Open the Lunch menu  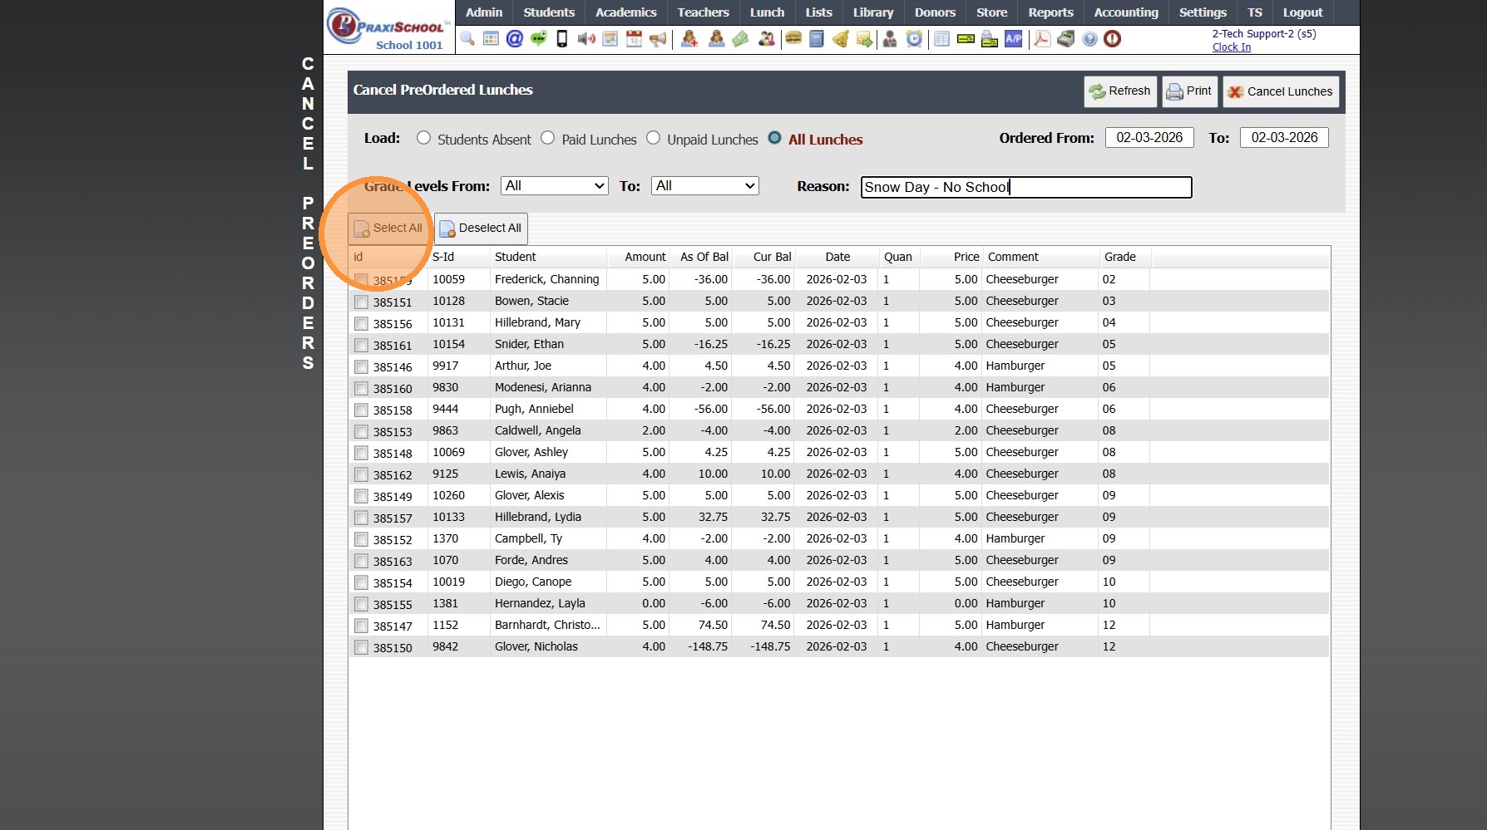tap(767, 12)
